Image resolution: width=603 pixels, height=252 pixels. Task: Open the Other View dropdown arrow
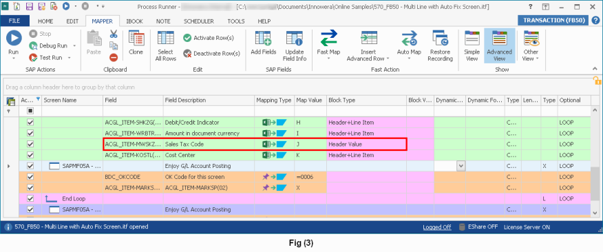(537, 59)
